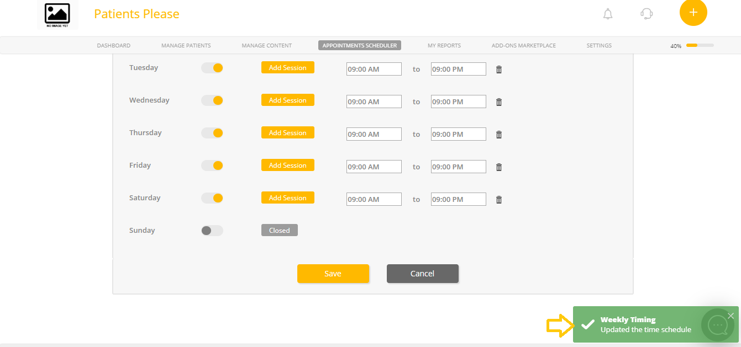
Task: Click Friday end time field
Action: [x=459, y=167]
